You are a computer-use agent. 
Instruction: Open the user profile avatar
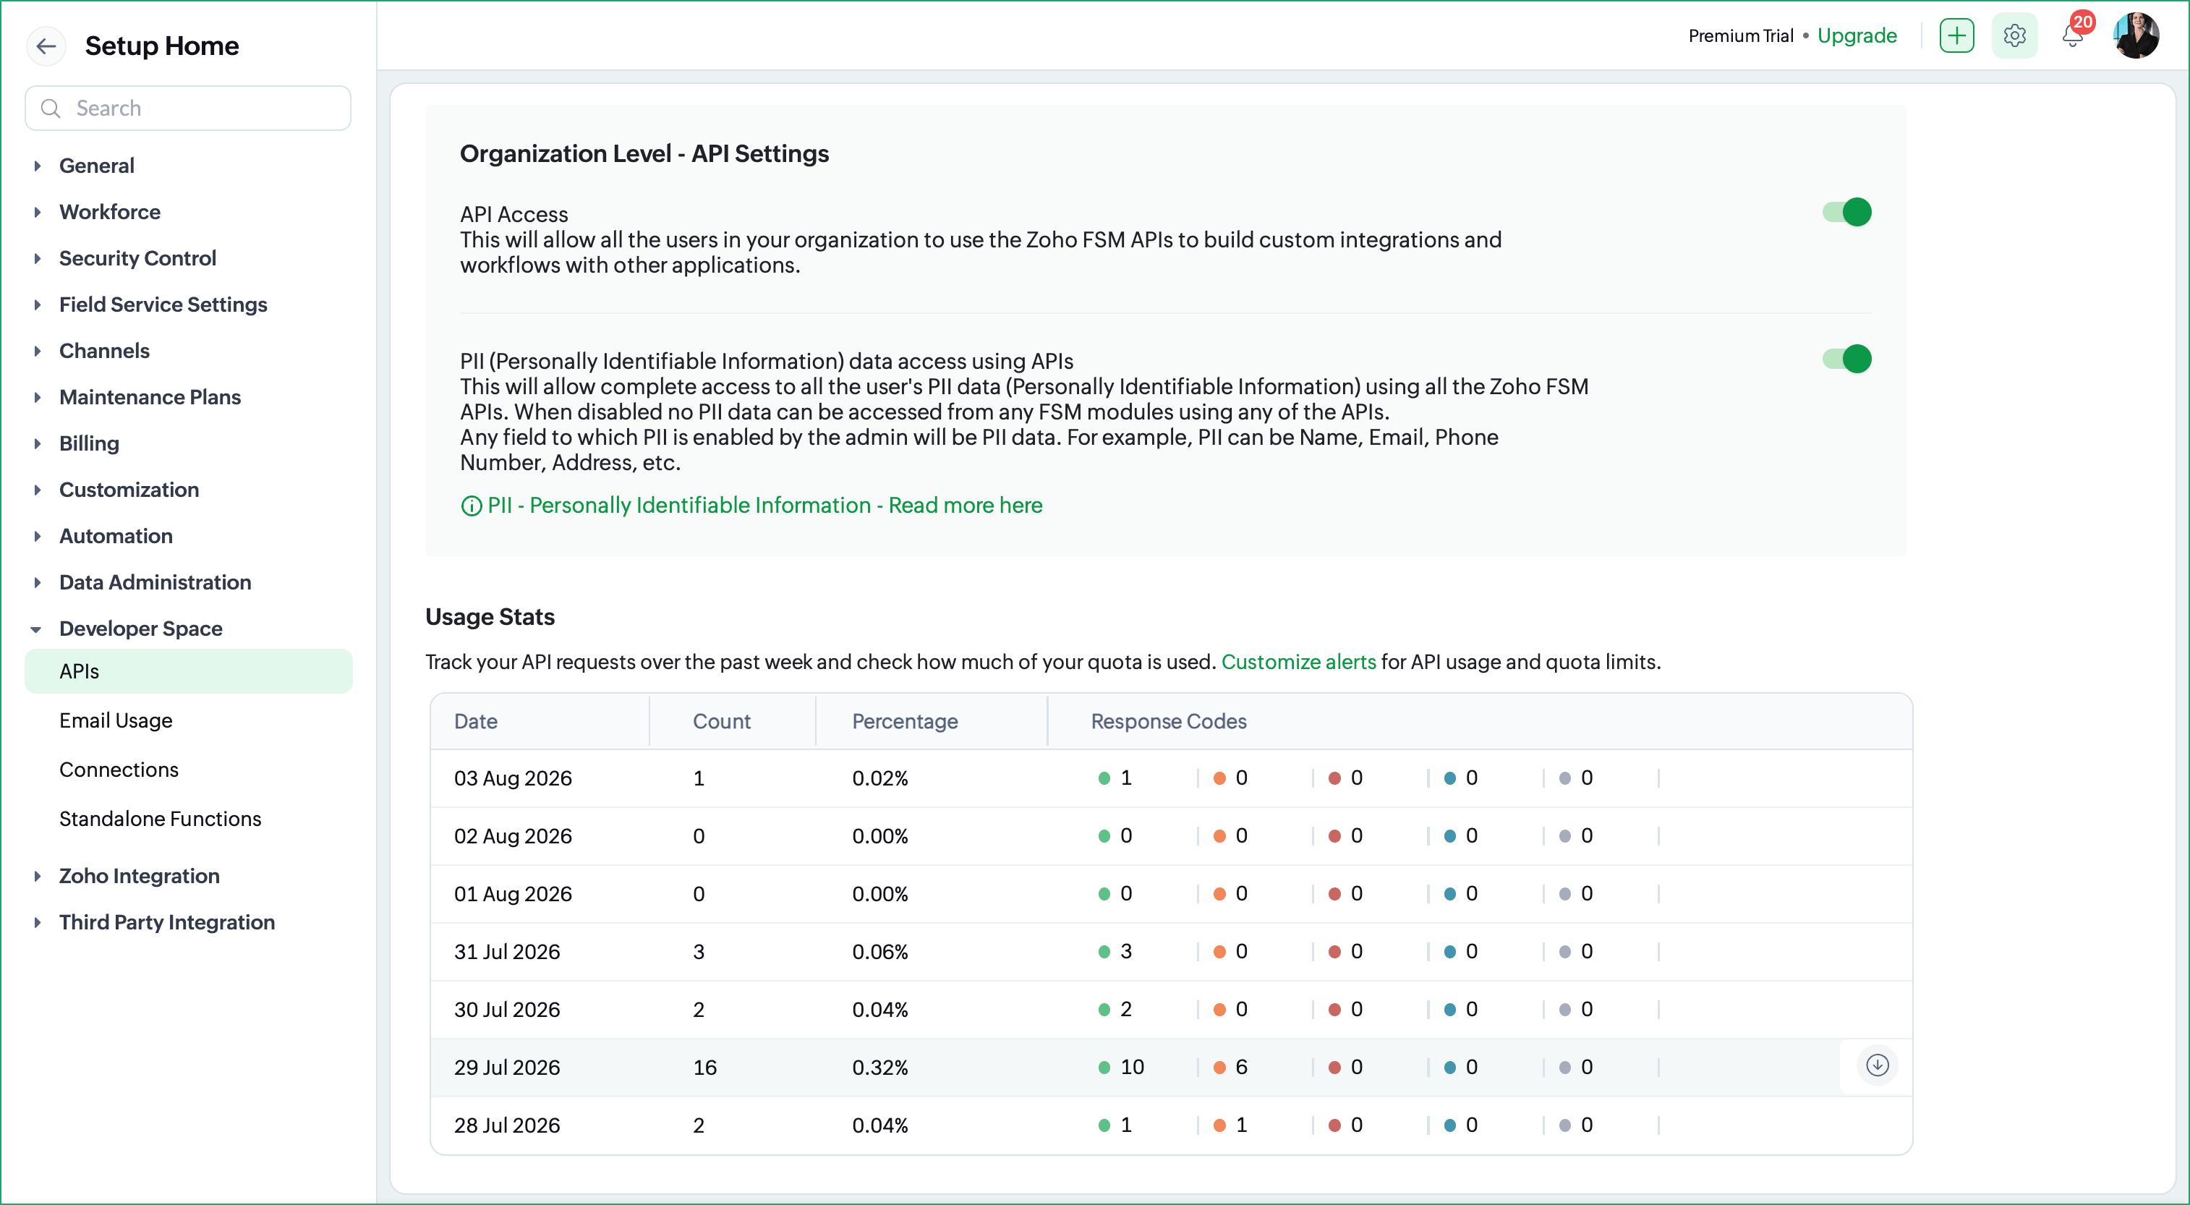pyautogui.click(x=2136, y=35)
